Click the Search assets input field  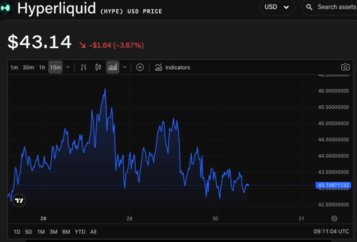(336, 7)
